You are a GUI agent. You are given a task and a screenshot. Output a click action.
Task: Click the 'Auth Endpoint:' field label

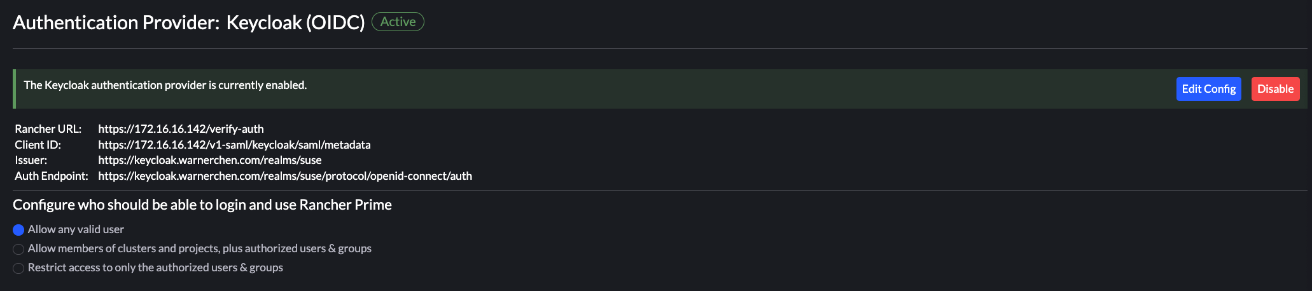tap(52, 176)
